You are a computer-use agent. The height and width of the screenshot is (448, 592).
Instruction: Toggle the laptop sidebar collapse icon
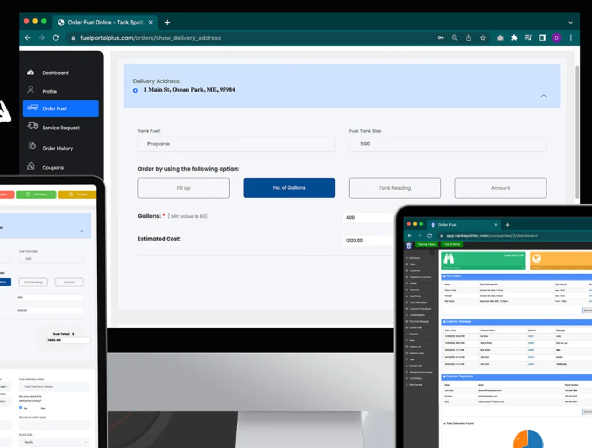[x=432, y=253]
